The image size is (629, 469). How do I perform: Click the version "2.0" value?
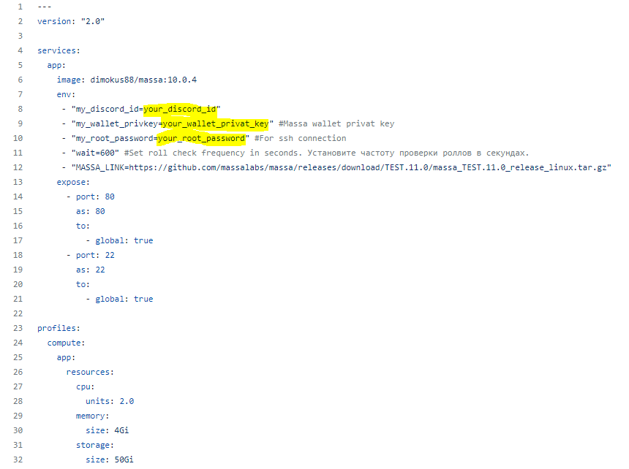coord(93,21)
